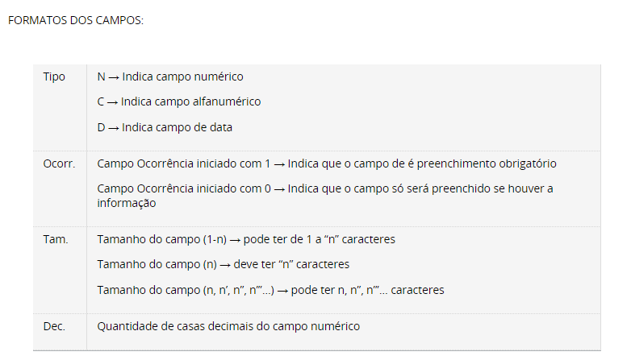Click the letter N in Tipo row
Image resolution: width=631 pixels, height=360 pixels.
[x=101, y=77]
